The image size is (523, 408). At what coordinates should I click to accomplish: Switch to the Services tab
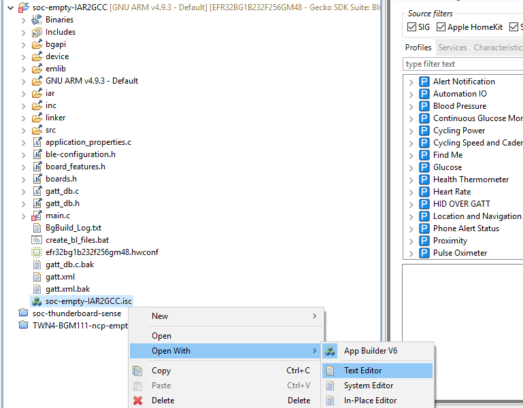[452, 48]
